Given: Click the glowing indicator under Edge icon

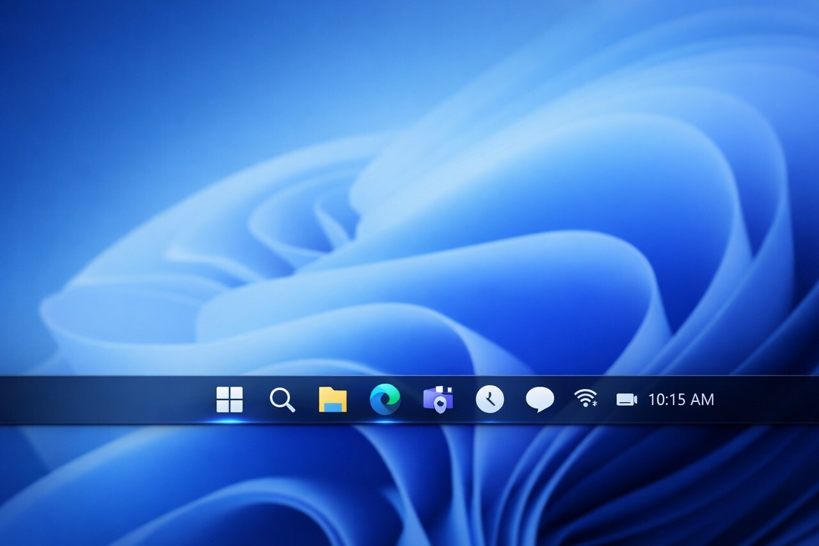Looking at the screenshot, I should click(x=385, y=421).
